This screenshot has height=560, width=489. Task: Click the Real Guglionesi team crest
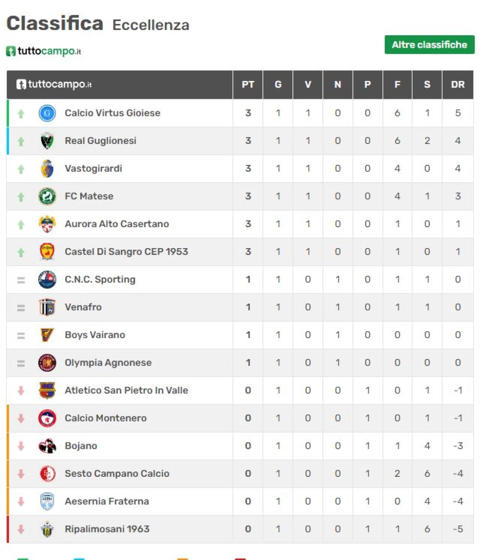coord(47,141)
